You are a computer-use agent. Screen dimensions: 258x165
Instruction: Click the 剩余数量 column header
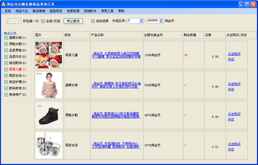coord(193,35)
